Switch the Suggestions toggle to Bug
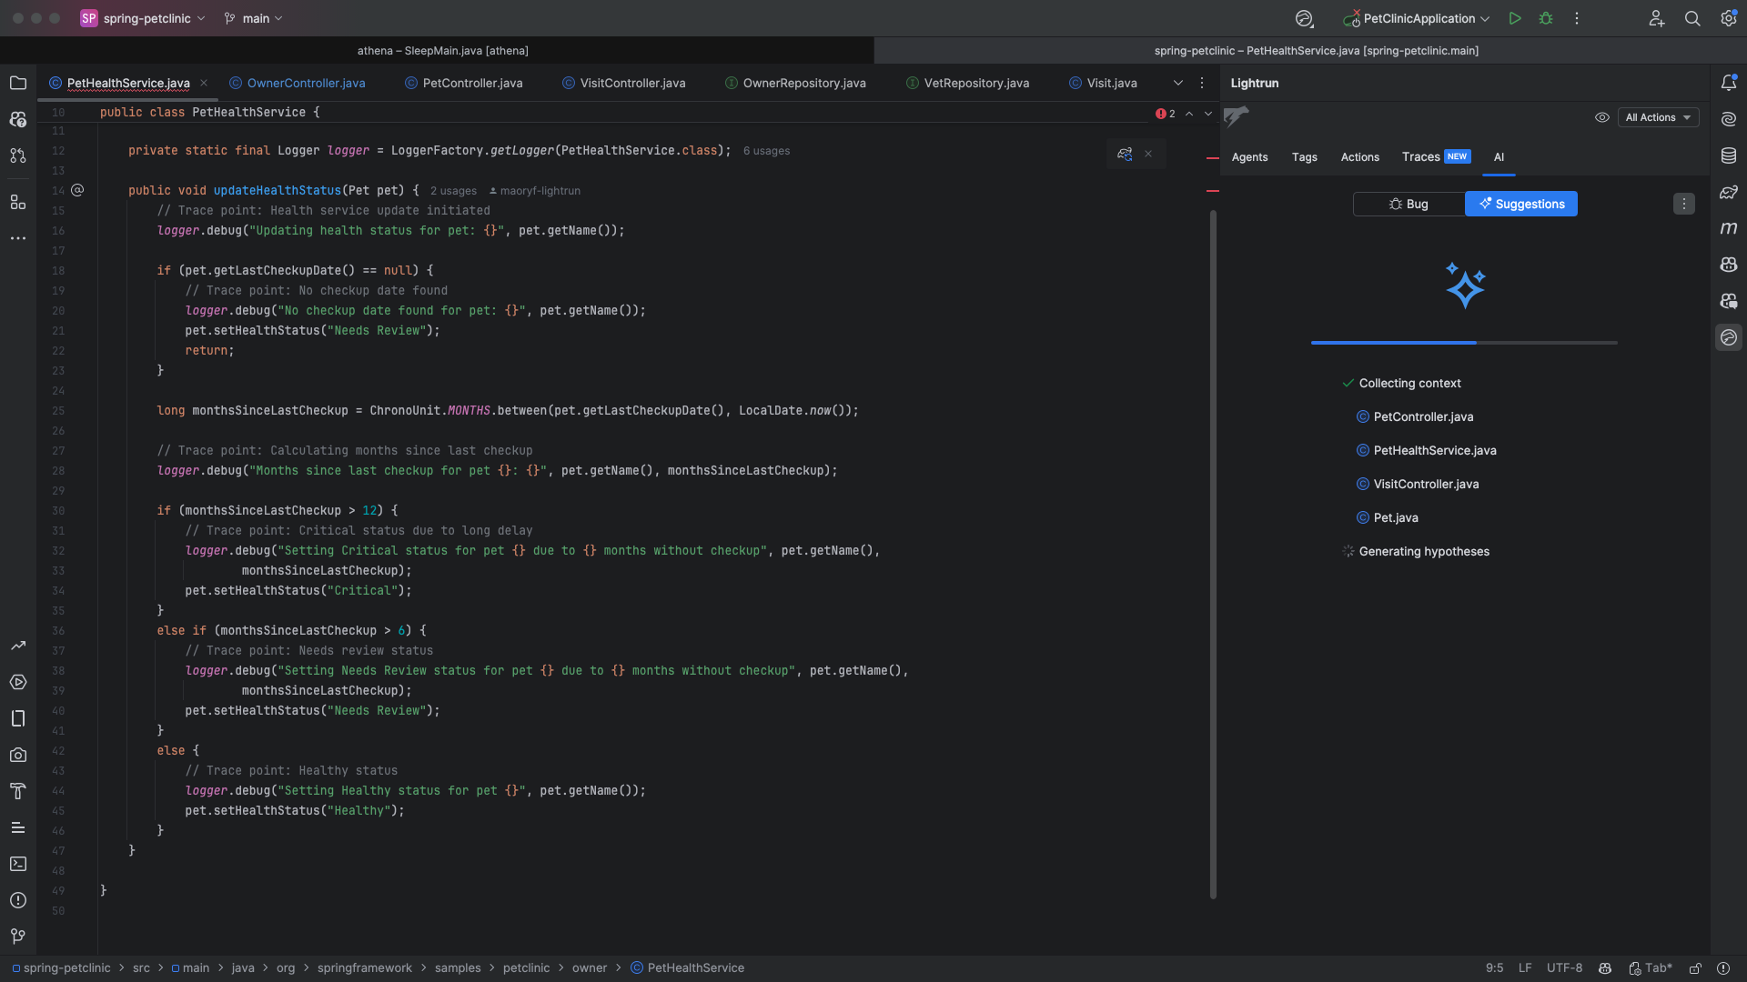1747x982 pixels. pos(1408,204)
